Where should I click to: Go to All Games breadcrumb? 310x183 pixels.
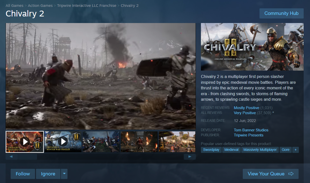pos(14,6)
